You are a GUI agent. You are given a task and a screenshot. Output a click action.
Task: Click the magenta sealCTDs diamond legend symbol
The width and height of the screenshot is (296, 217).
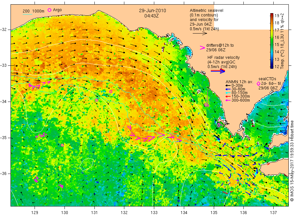click(x=259, y=84)
